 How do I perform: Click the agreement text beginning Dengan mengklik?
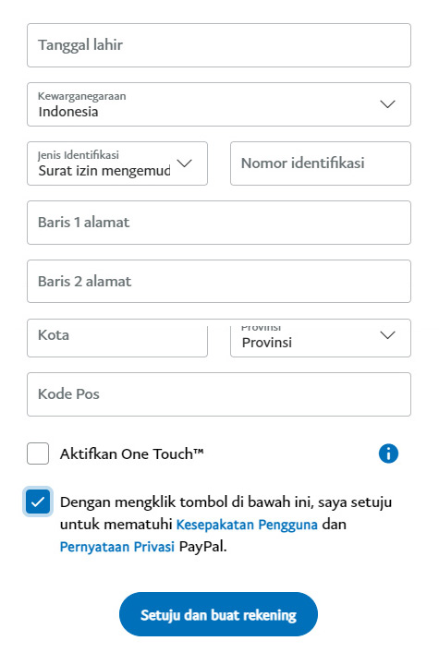pos(226,525)
